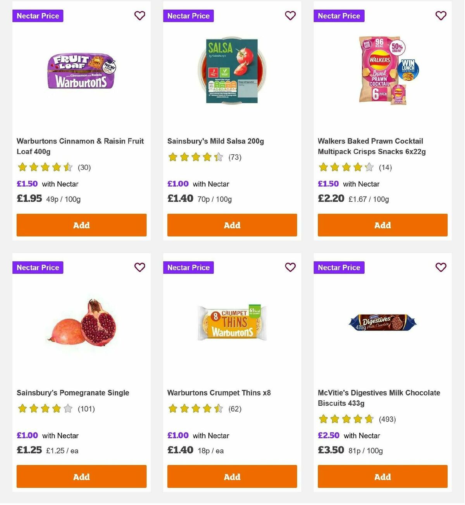Add Warburtons Crumpet Thins to basket
The height and width of the screenshot is (505, 465).
point(232,476)
